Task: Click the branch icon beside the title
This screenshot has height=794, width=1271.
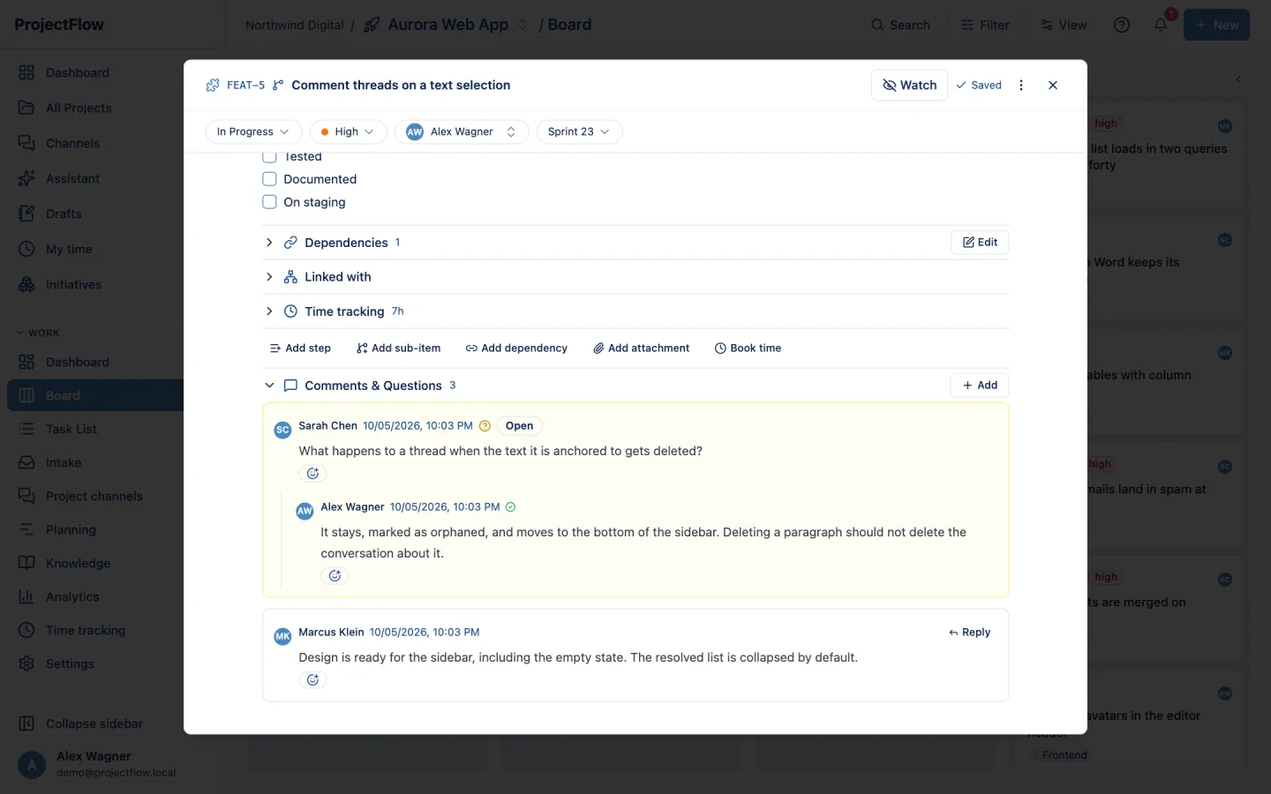Action: pos(278,86)
